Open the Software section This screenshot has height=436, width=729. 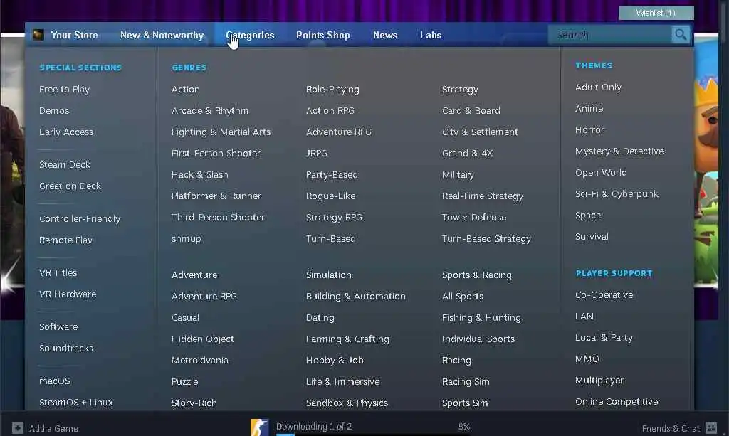pyautogui.click(x=58, y=326)
